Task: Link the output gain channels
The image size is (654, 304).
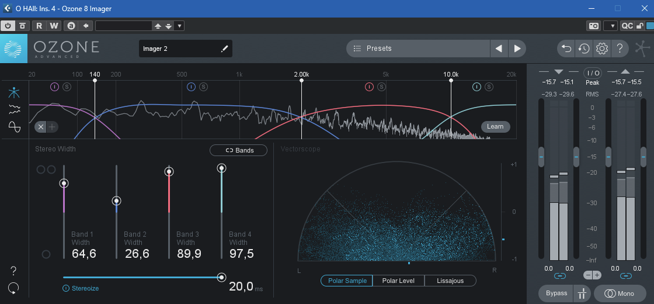Action: tap(625, 276)
